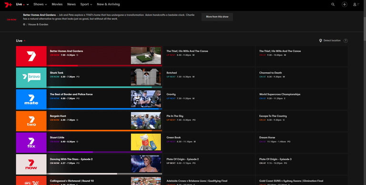Select World Supercross Championships listing
Screen dimensions: 366x185
pos(302,99)
